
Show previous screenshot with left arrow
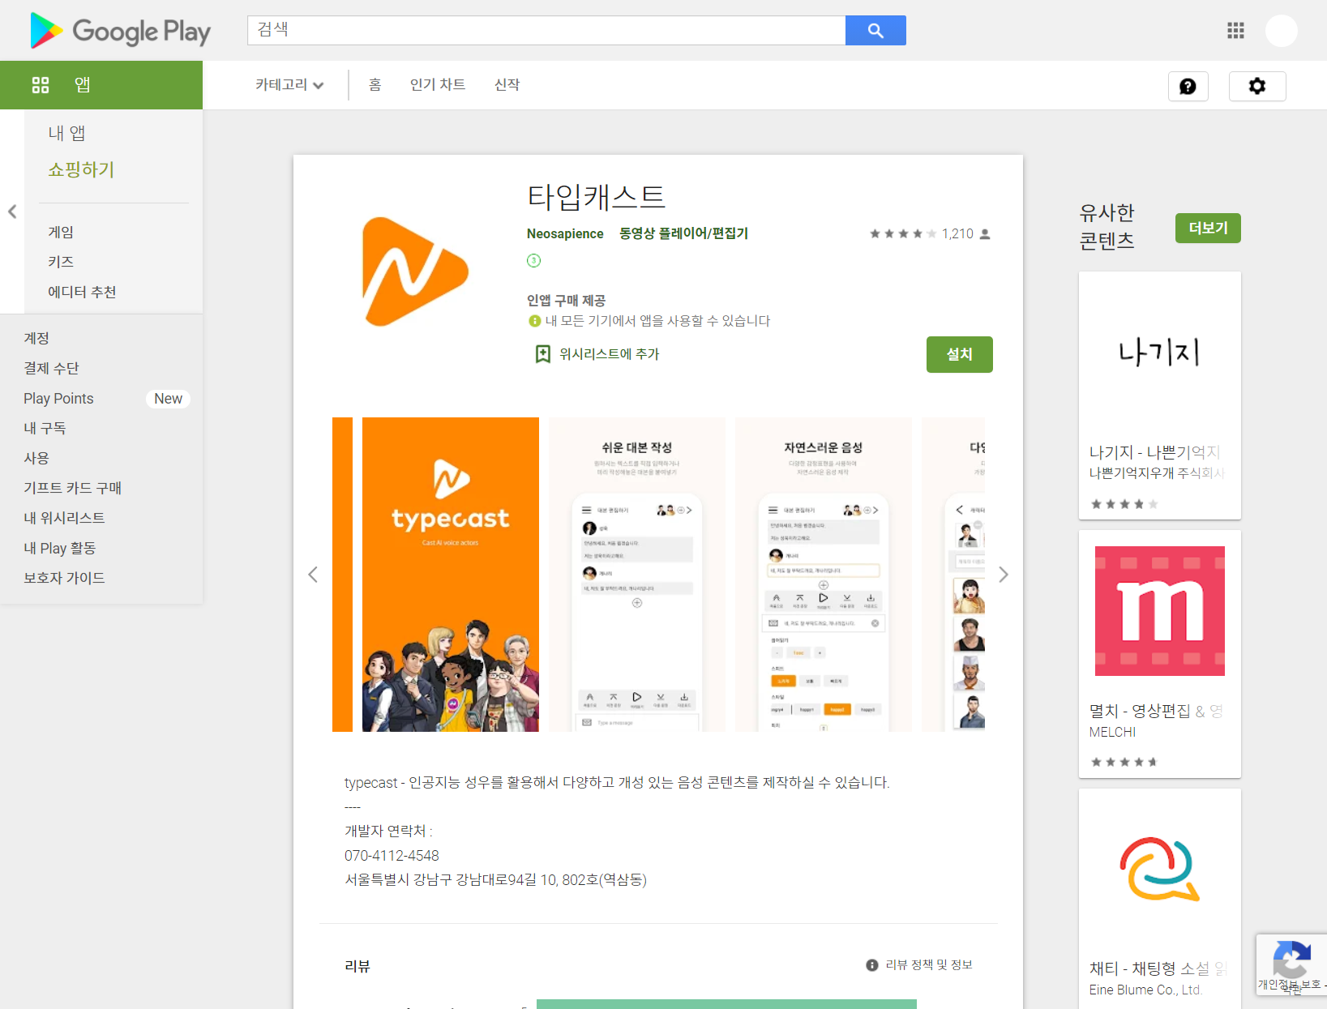click(313, 575)
